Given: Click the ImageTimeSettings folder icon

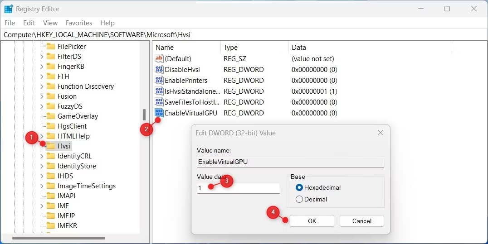Looking at the screenshot, I should tap(51, 186).
